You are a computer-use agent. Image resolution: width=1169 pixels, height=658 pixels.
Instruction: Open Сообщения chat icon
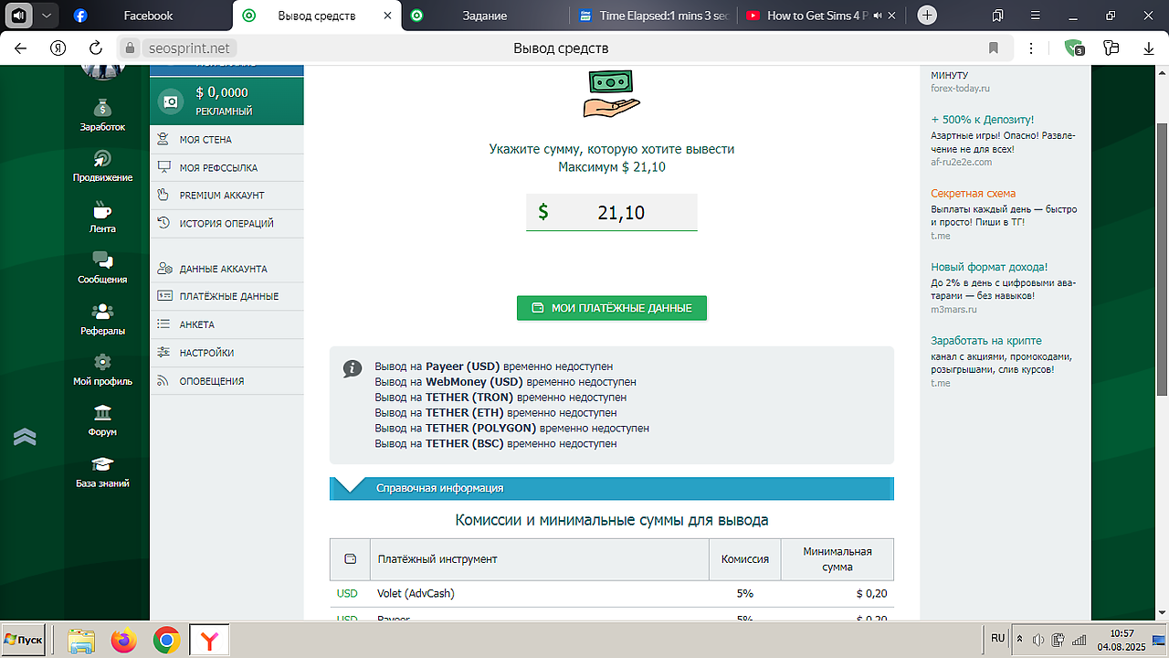tap(102, 262)
